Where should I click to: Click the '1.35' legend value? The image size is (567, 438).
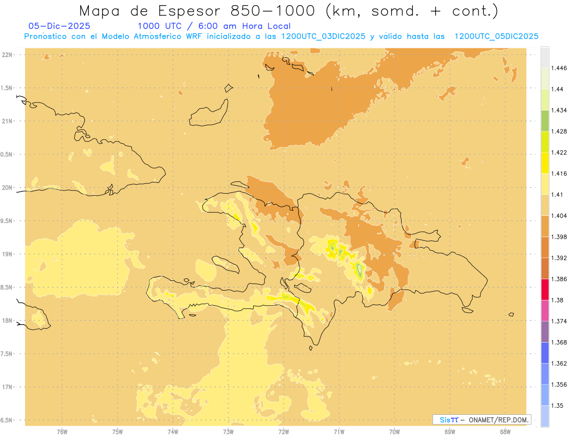pyautogui.click(x=558, y=406)
